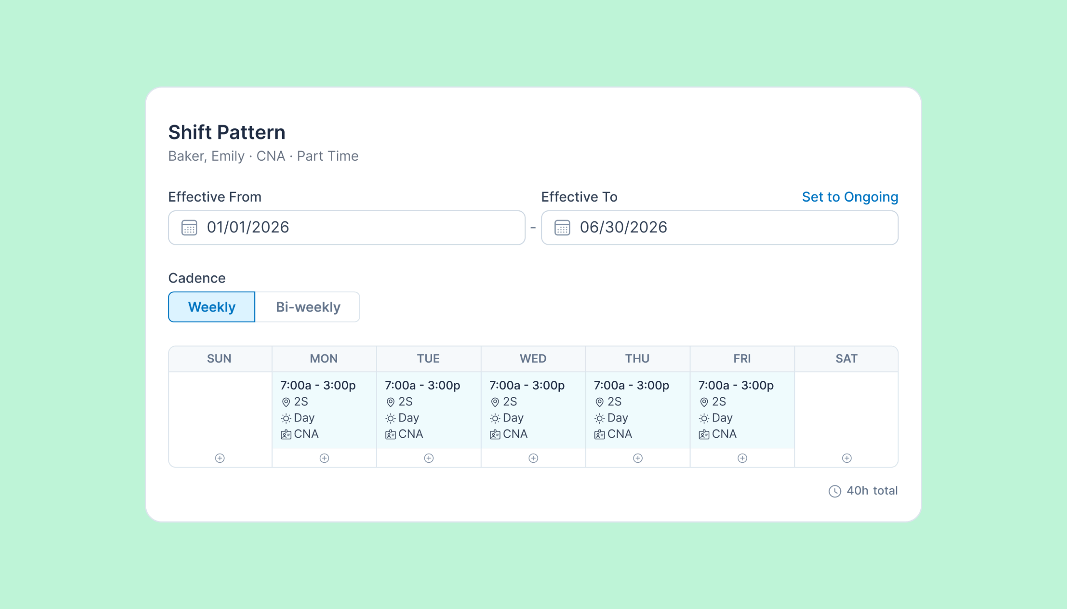
Task: Click the Effective To calendar icon
Action: tap(562, 227)
